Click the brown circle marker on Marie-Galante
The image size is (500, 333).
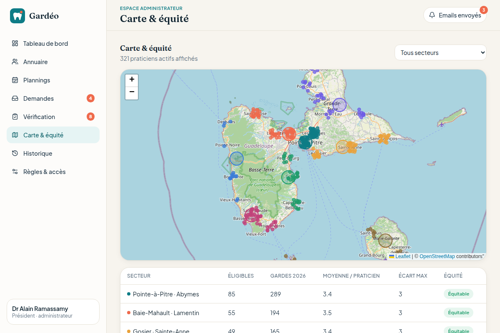click(x=385, y=240)
